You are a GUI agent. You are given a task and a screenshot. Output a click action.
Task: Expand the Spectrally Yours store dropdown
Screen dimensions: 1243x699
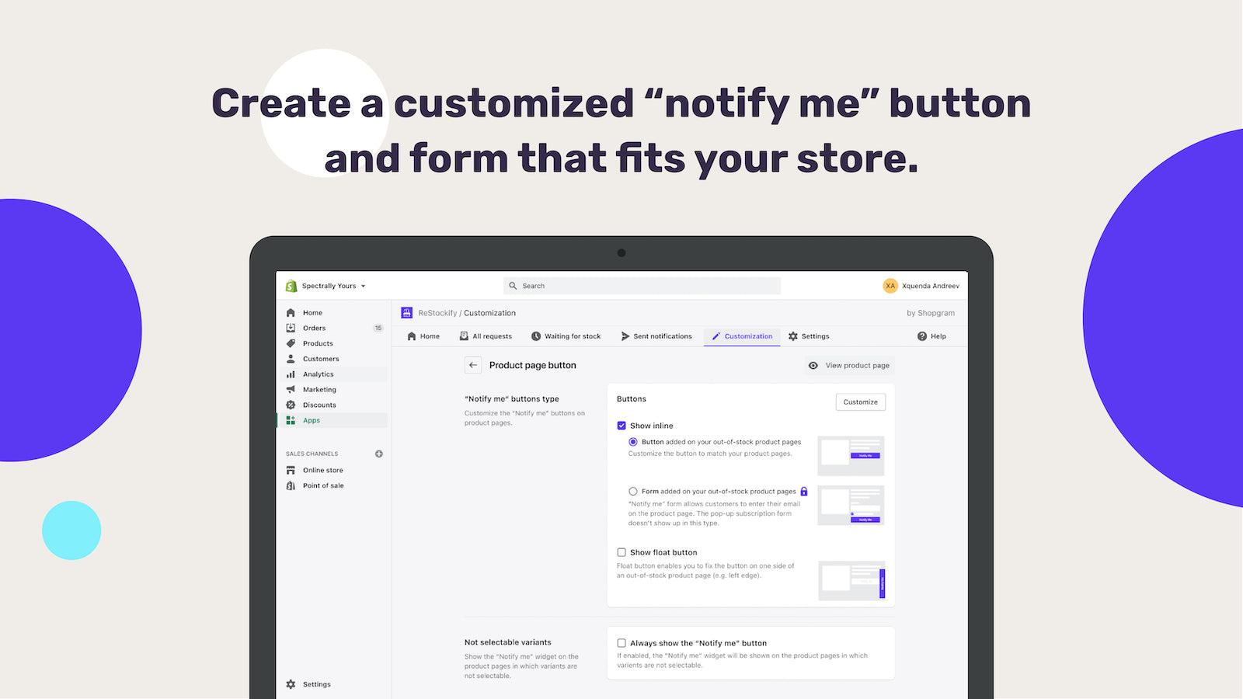(362, 286)
